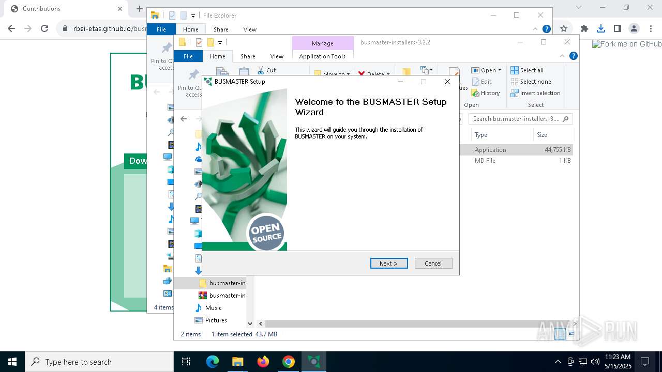Image resolution: width=662 pixels, height=372 pixels.
Task: Click the Open button icon in ribbon
Action: [475, 70]
